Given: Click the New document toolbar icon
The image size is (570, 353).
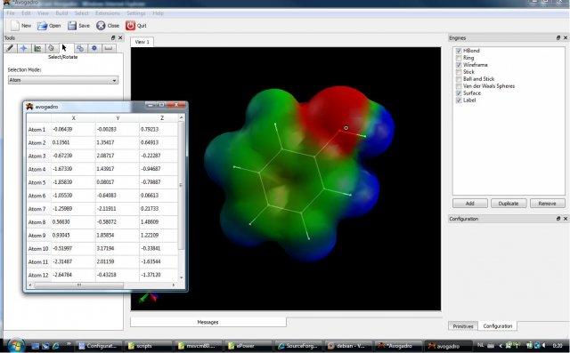Looking at the screenshot, I should pos(14,26).
